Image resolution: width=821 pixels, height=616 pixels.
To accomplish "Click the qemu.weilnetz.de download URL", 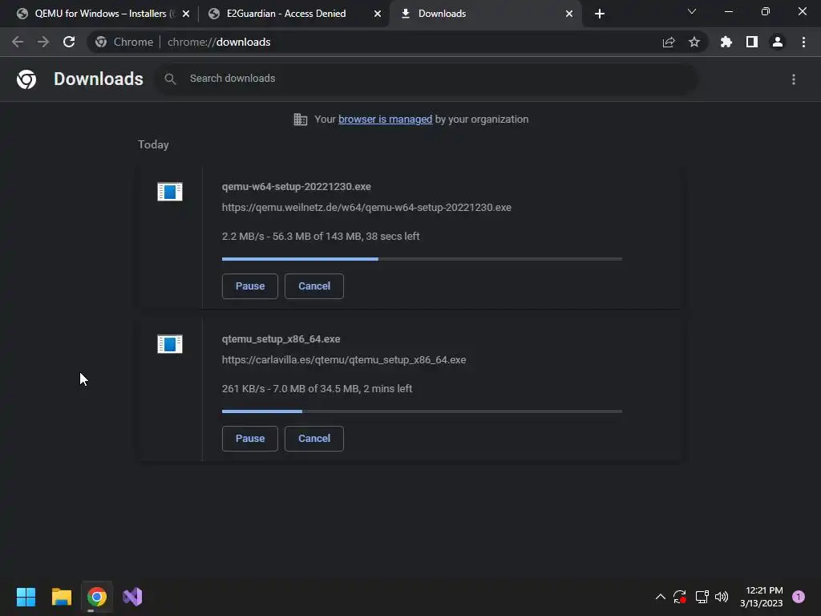I will coord(366,208).
